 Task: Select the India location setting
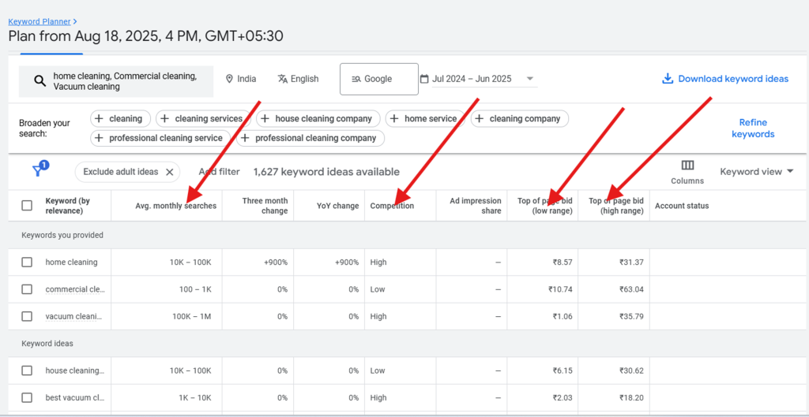(x=241, y=79)
